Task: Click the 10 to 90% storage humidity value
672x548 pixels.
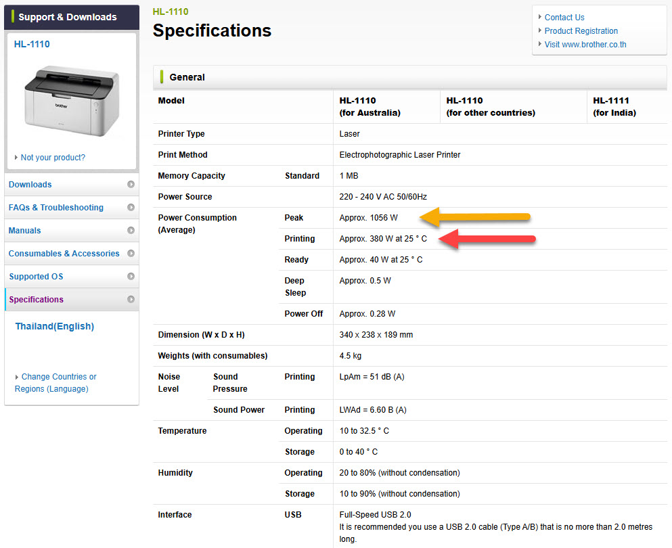Action: coord(399,494)
